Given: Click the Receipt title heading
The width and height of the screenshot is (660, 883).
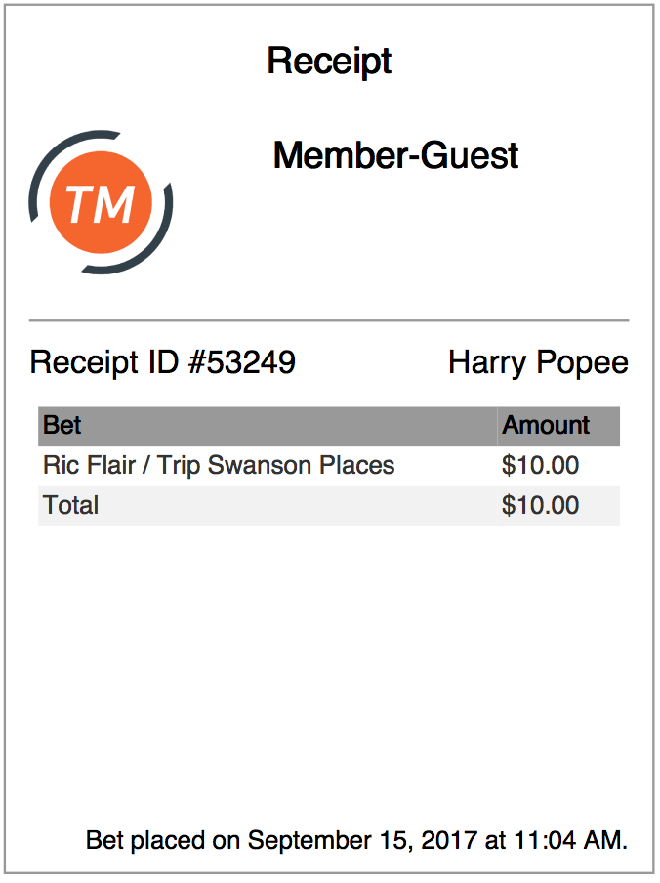Looking at the screenshot, I should (x=329, y=61).
